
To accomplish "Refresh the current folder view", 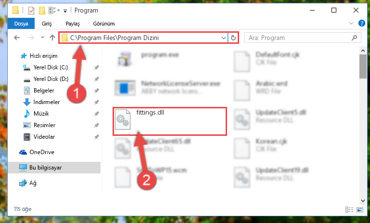I will point(233,38).
